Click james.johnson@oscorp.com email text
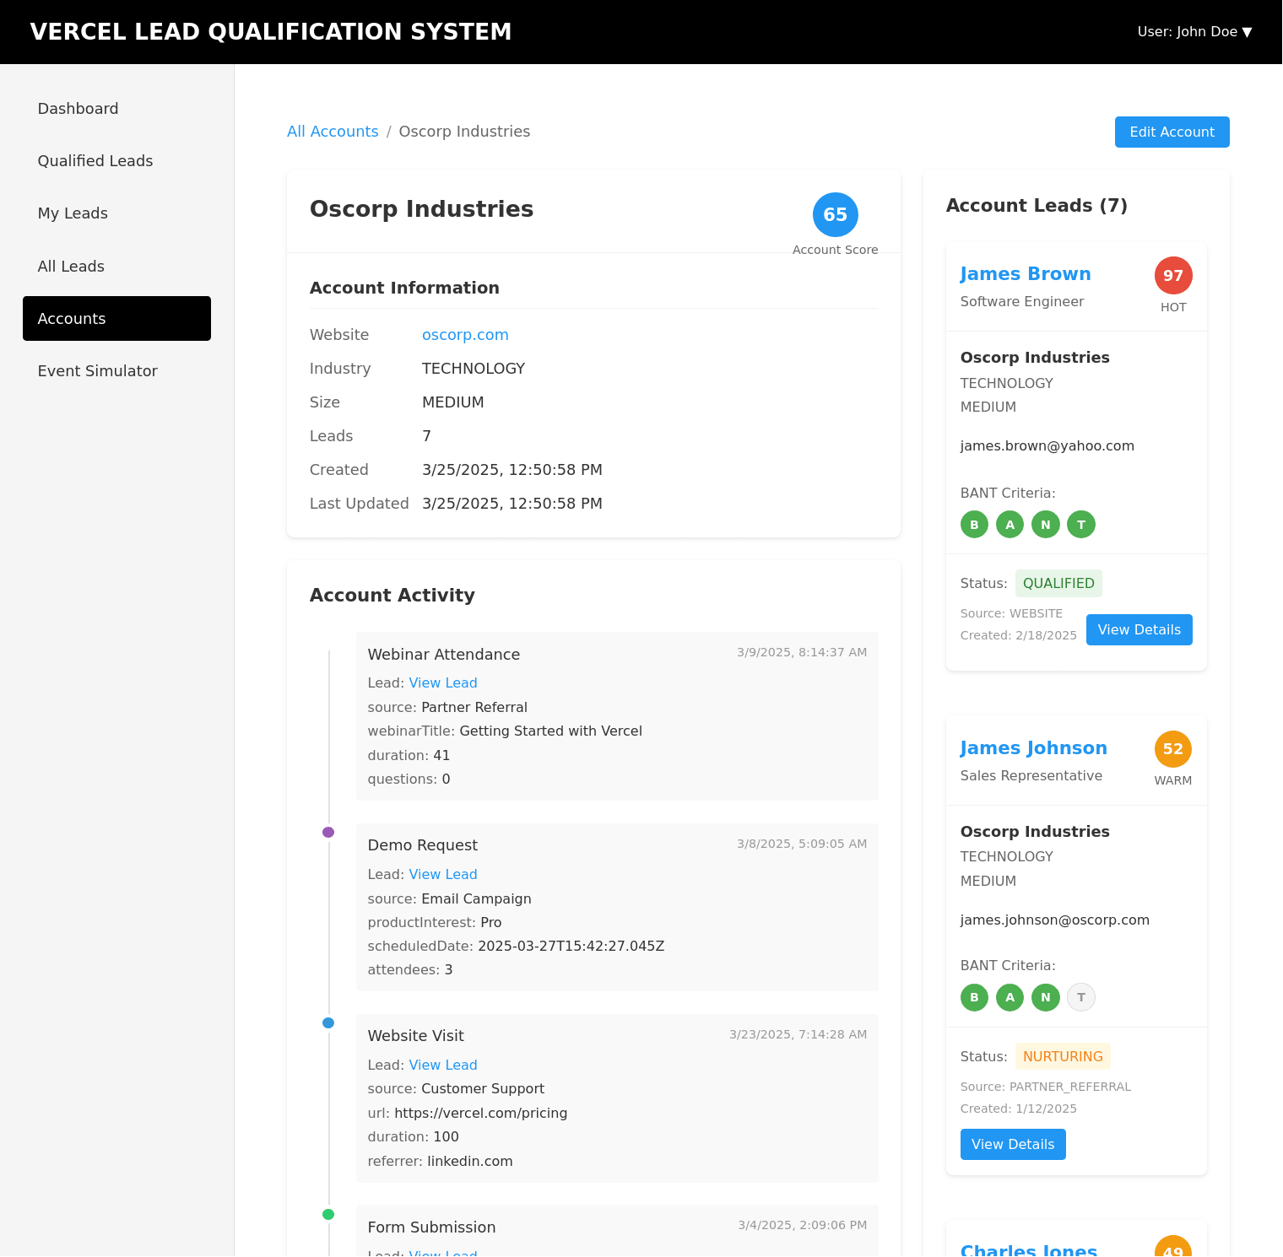 [x=1055, y=920]
